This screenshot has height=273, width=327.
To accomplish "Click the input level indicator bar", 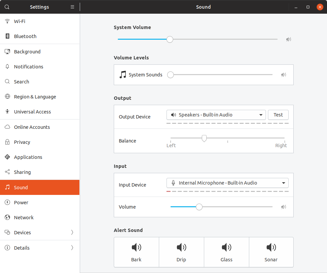I will click(x=228, y=191).
